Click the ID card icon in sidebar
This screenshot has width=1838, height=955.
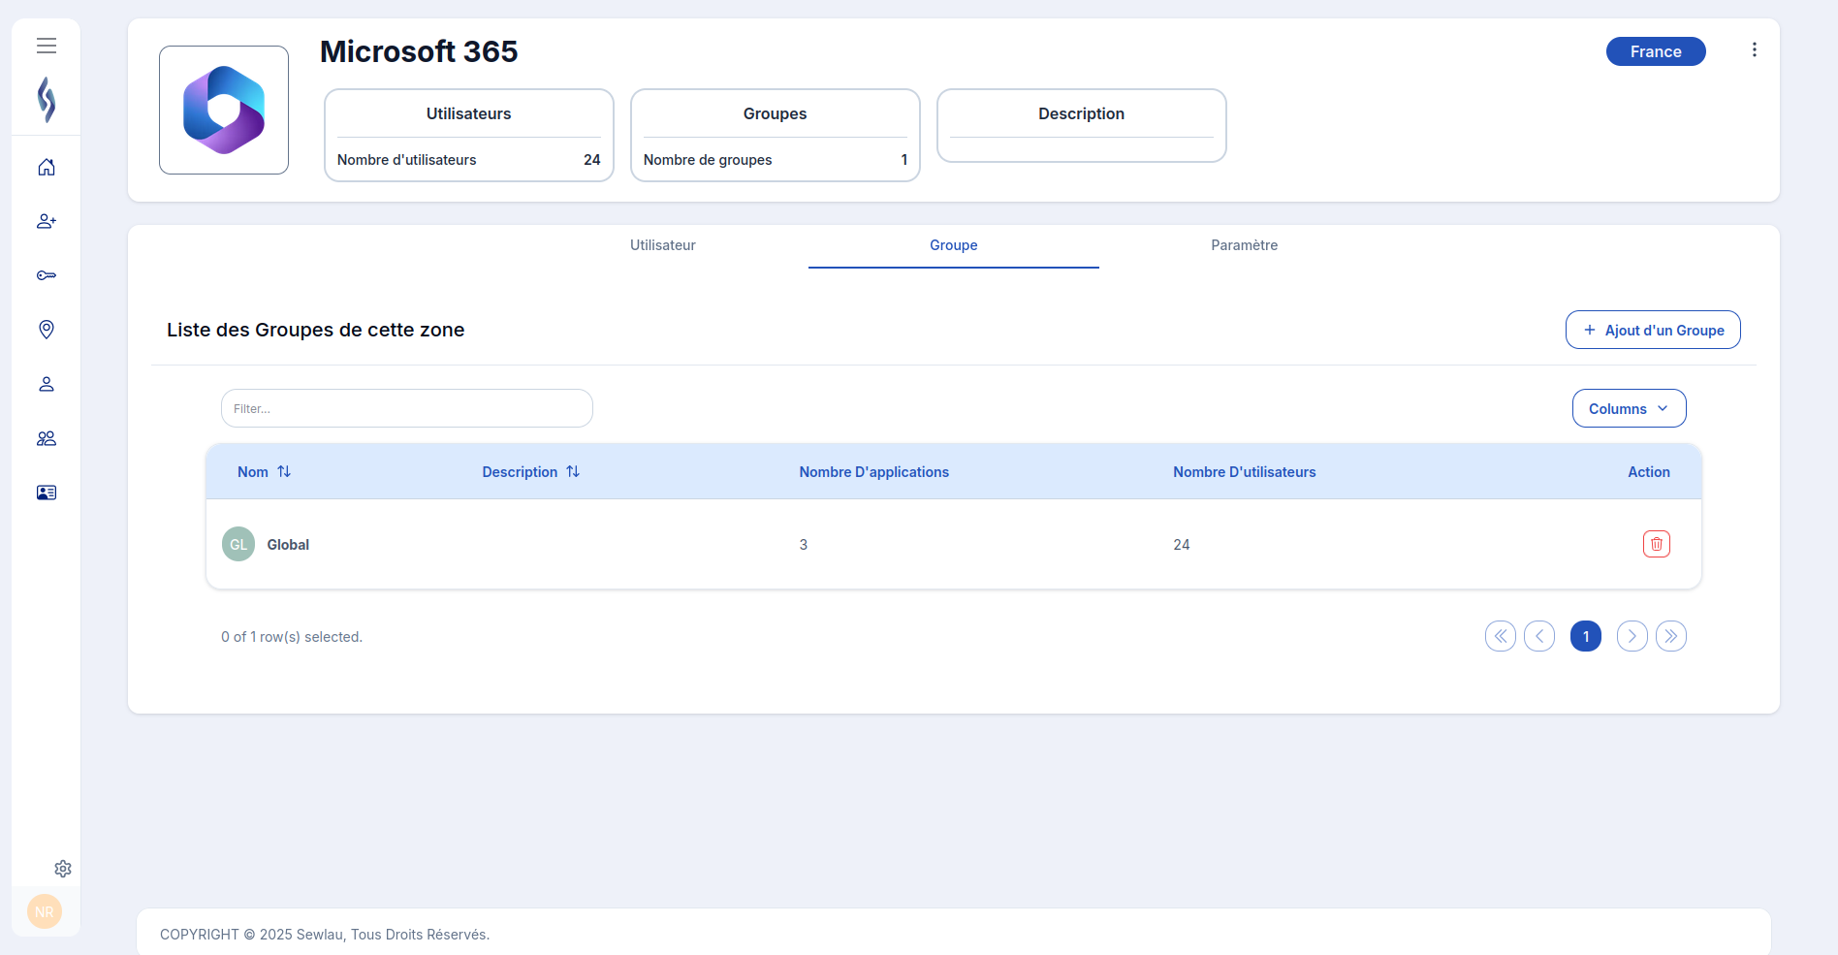(x=46, y=493)
